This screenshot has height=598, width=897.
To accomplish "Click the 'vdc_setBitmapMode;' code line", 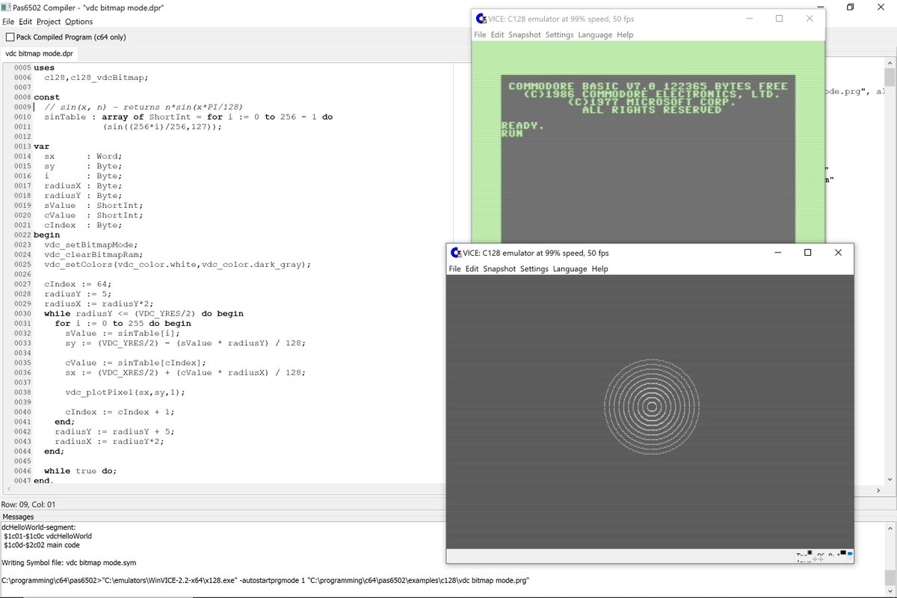I will tap(91, 244).
